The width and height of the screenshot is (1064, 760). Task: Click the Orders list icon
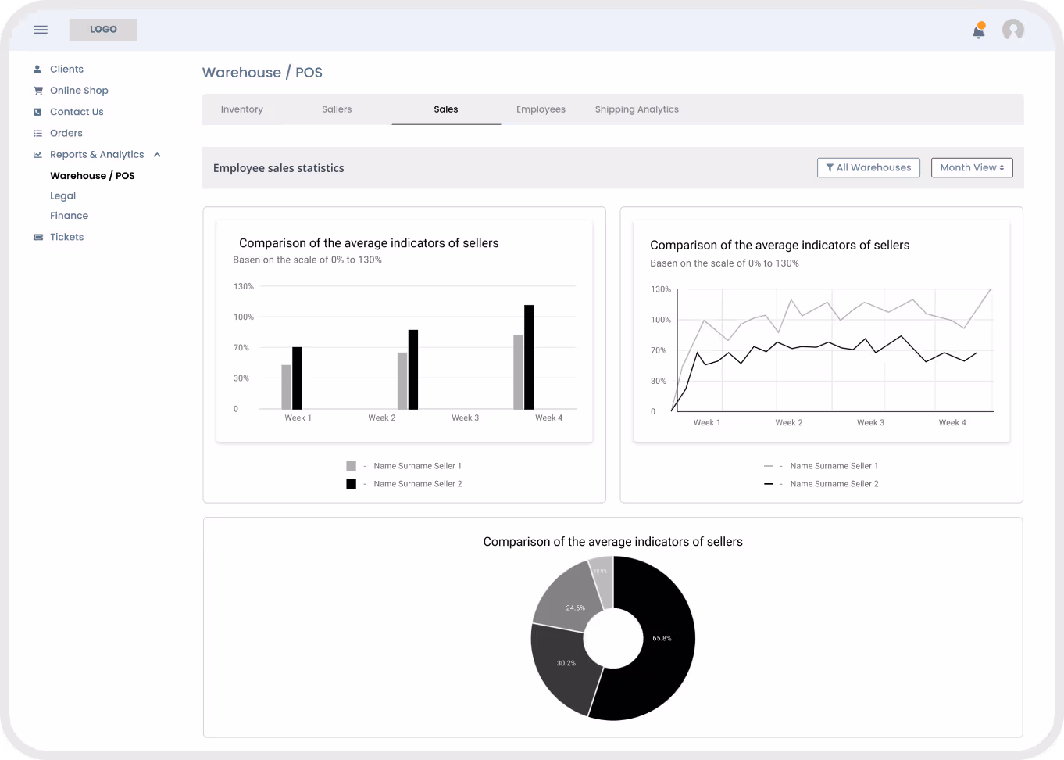coord(37,134)
